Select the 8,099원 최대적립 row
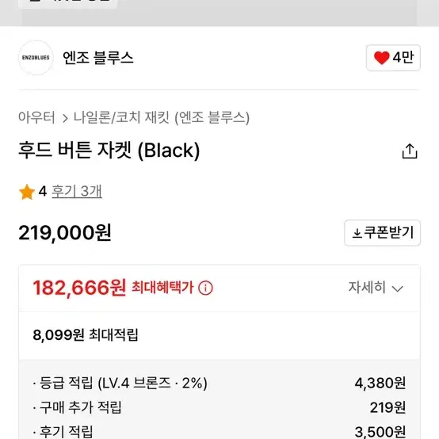The image size is (439, 439). point(219,335)
